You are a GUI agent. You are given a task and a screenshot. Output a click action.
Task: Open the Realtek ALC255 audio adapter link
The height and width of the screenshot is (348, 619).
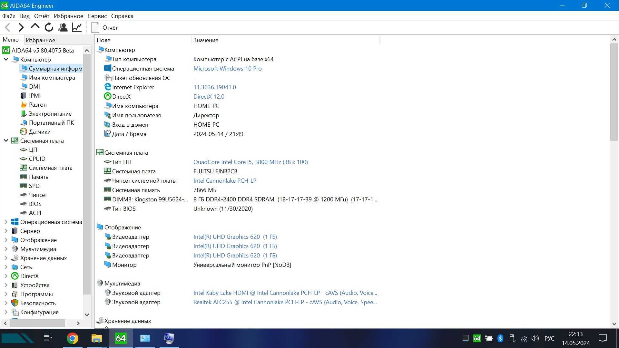point(285,302)
